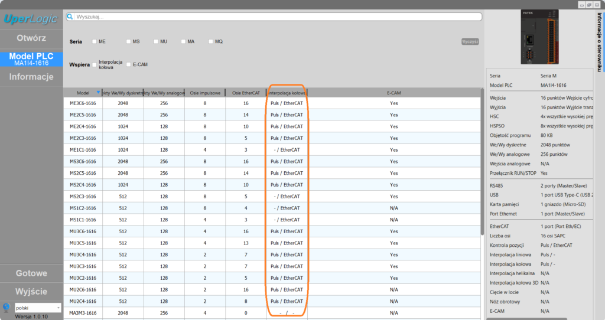Sort by Osie impulsowe column header
Image resolution: width=605 pixels, height=320 pixels.
(205, 93)
